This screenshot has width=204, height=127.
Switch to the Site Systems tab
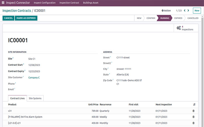tap(35, 98)
